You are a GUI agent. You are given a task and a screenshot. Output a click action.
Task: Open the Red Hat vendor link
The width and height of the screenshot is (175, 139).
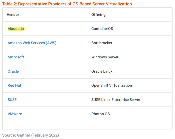[14, 85]
